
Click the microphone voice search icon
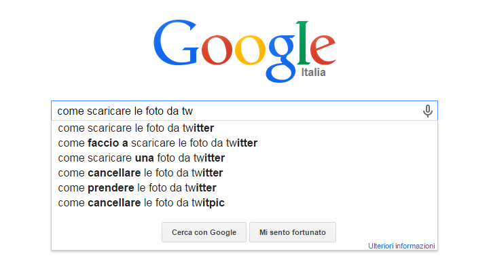pos(427,111)
